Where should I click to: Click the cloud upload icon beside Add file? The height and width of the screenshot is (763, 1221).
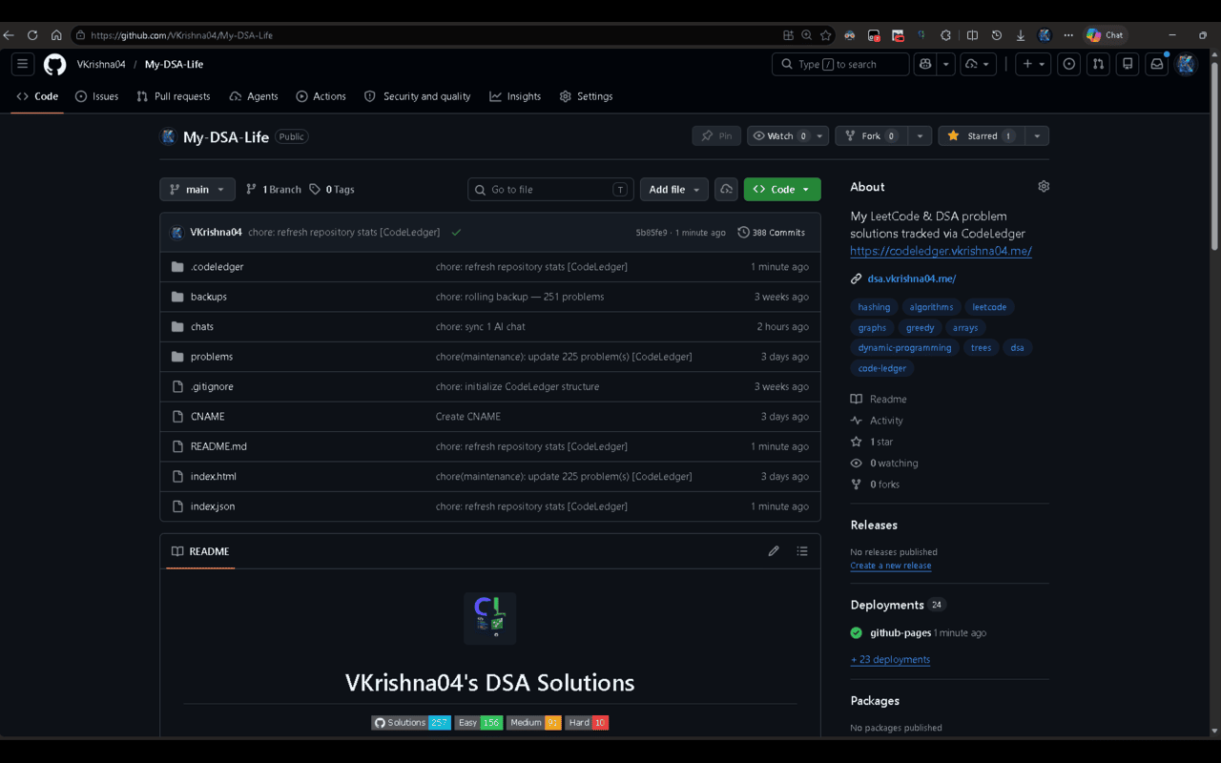coord(726,189)
